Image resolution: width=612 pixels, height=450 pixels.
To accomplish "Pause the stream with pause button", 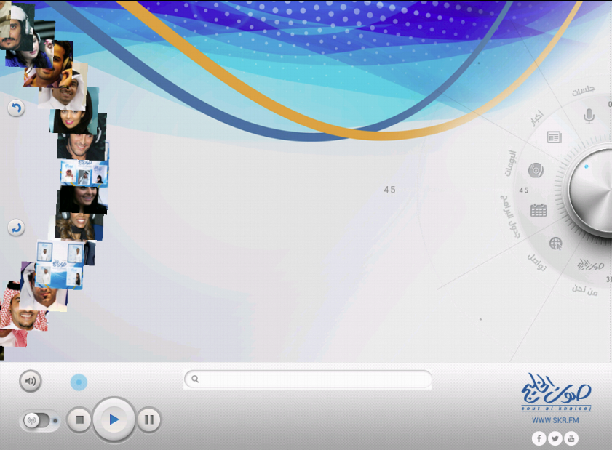I will pos(148,419).
